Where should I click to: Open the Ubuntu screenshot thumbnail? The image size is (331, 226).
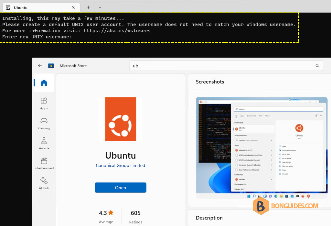pyautogui.click(x=262, y=148)
